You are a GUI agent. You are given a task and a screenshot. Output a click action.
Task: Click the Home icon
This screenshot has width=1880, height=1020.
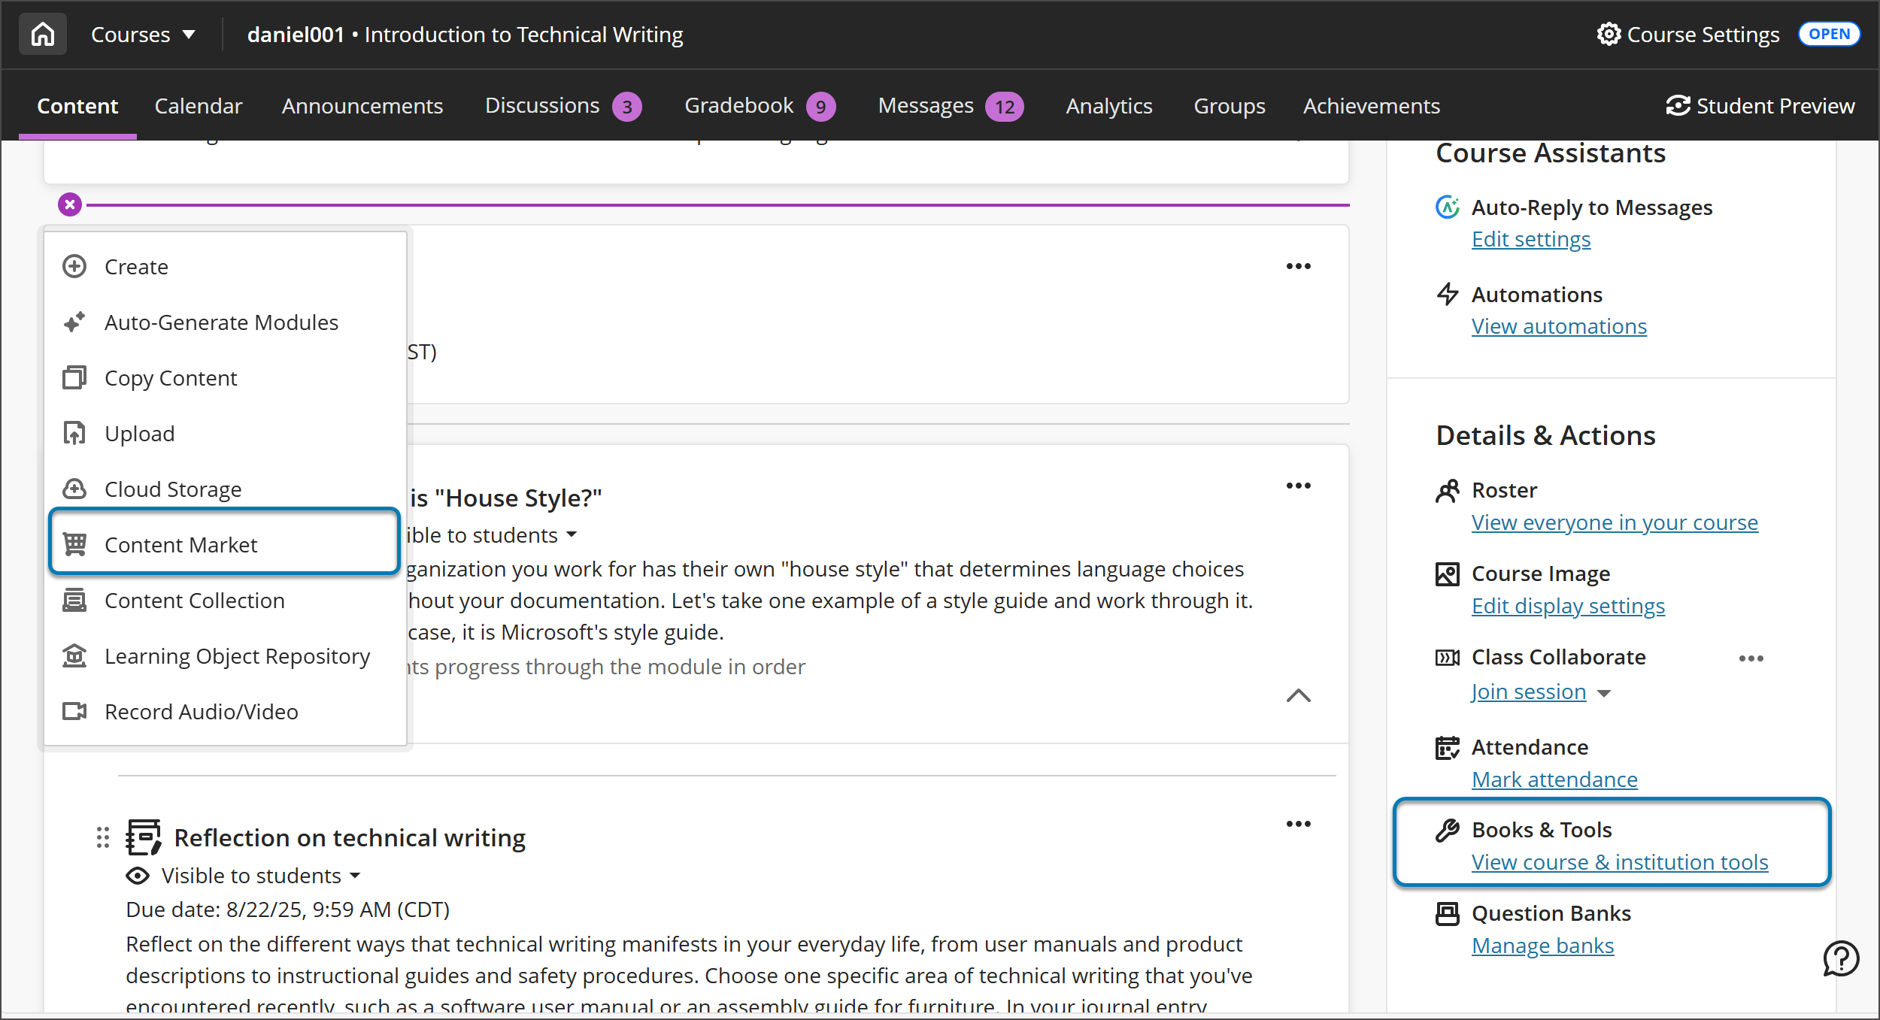click(x=42, y=34)
